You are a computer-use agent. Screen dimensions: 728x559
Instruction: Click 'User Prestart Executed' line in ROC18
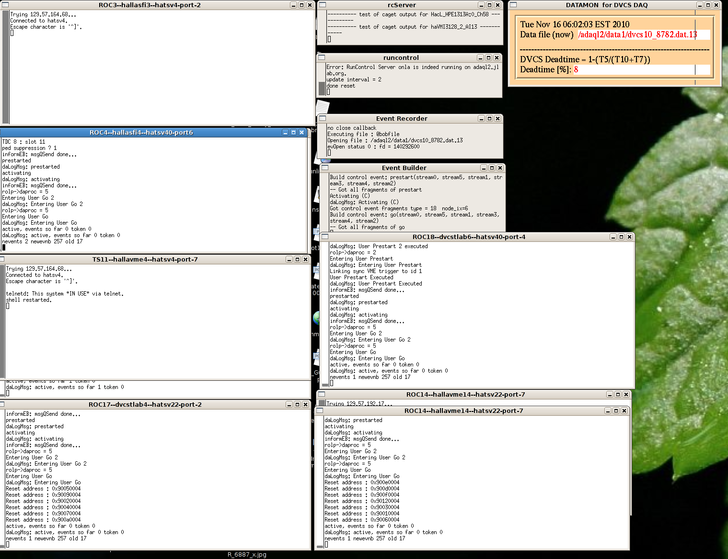[361, 277]
